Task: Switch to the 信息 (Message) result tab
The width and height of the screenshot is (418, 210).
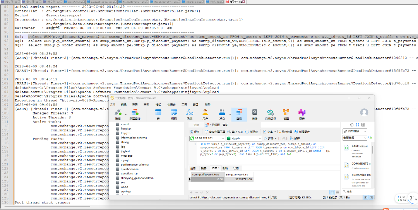Action: [x=193, y=168]
